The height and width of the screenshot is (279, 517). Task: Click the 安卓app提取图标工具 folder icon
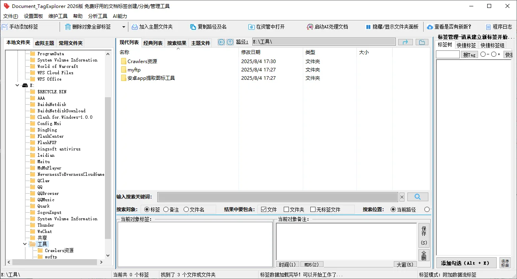pyautogui.click(x=124, y=78)
